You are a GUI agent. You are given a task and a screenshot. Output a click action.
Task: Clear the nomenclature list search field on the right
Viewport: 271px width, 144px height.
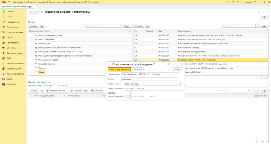257,26
